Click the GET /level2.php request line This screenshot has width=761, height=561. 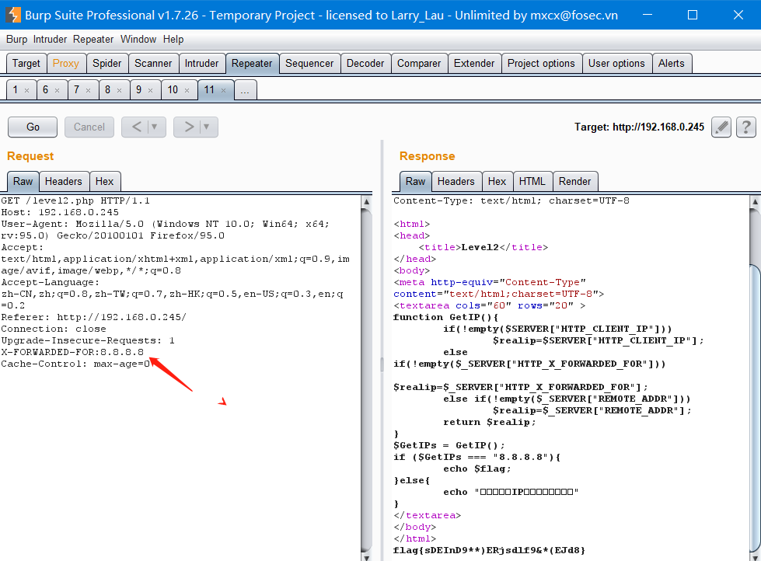(75, 200)
